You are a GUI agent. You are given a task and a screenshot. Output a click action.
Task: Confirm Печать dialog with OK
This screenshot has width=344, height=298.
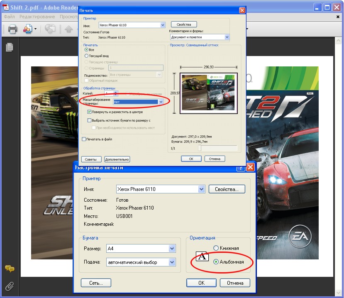(x=191, y=159)
